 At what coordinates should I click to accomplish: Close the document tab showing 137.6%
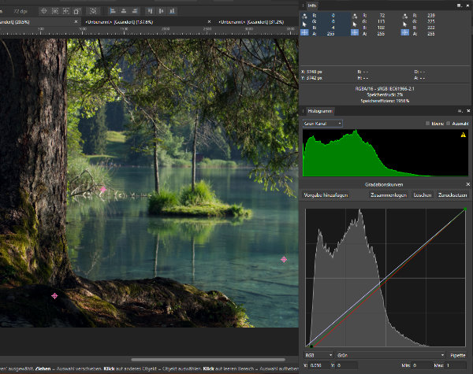pyautogui.click(x=209, y=22)
